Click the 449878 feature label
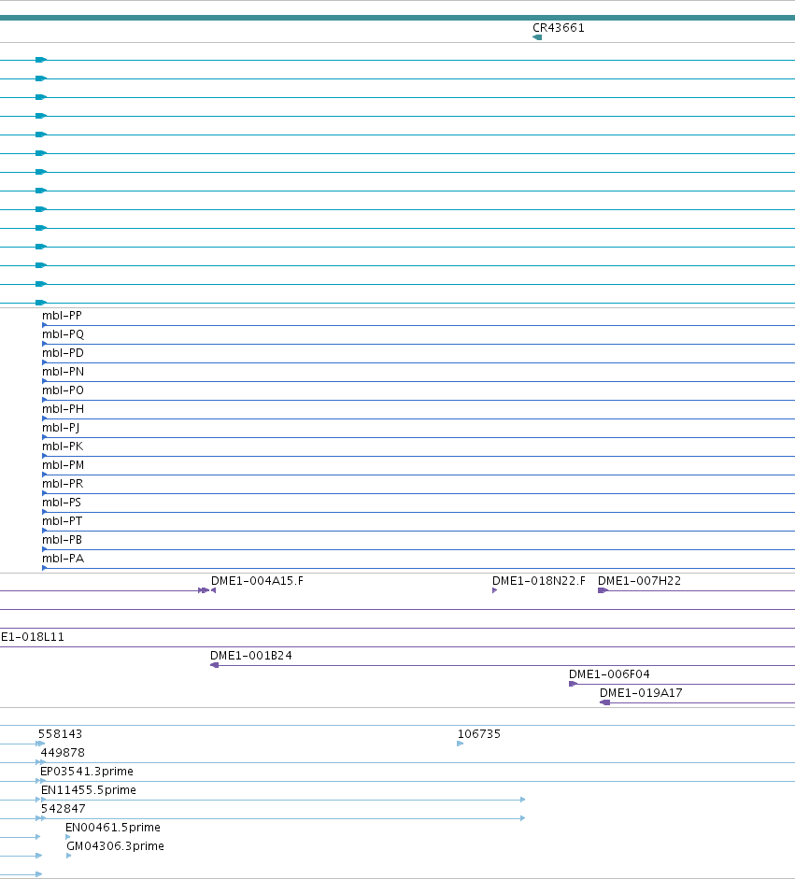 63,753
